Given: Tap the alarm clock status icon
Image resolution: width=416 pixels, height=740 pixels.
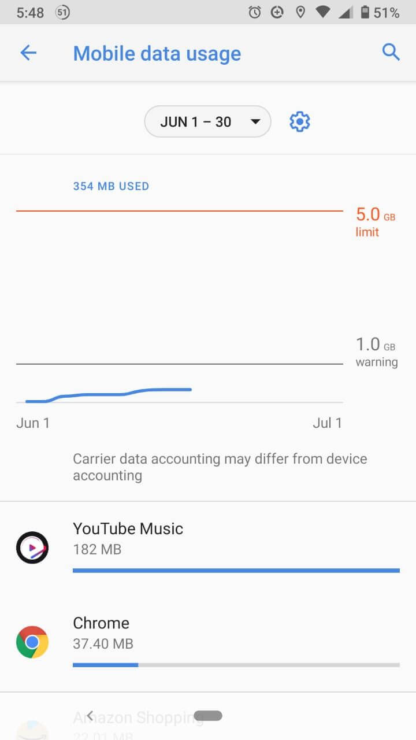Looking at the screenshot, I should (255, 13).
